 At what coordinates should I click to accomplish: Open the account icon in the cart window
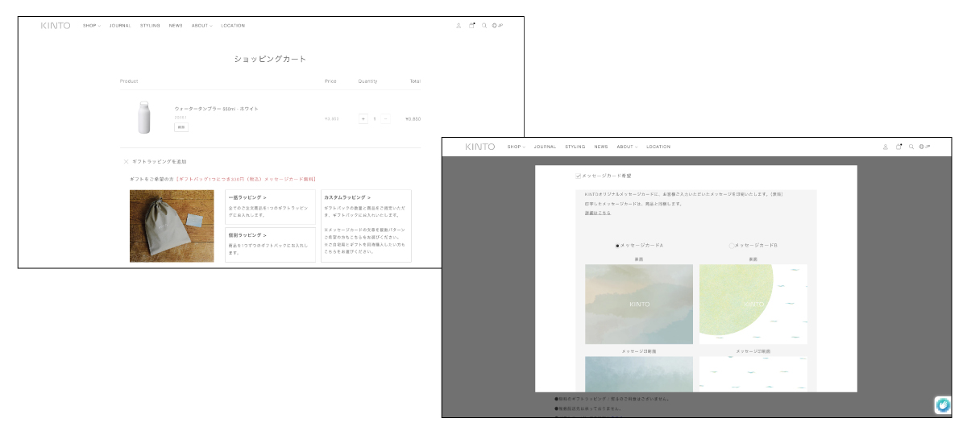point(459,26)
